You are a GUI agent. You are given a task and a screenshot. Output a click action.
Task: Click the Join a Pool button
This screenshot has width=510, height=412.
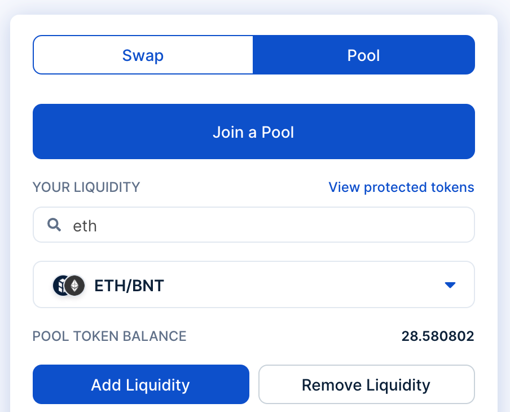tap(254, 132)
